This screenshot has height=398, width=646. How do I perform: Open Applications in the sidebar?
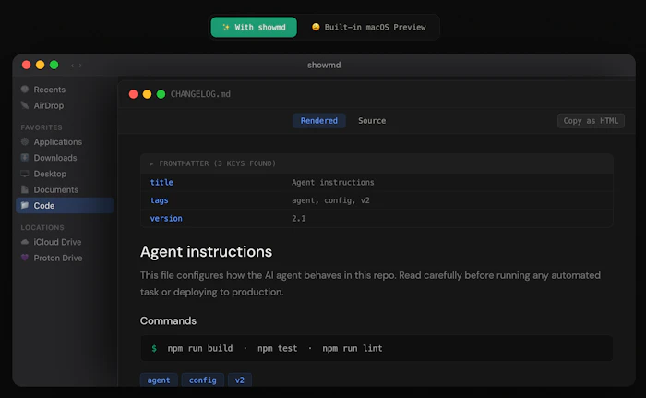pyautogui.click(x=57, y=142)
